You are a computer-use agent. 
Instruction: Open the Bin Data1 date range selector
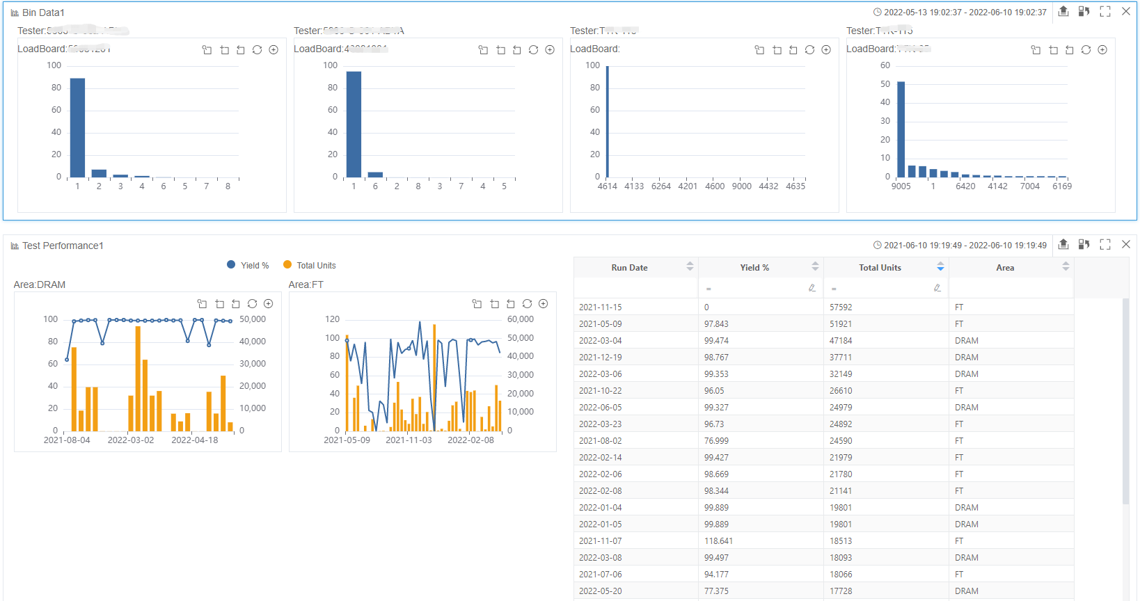[960, 13]
